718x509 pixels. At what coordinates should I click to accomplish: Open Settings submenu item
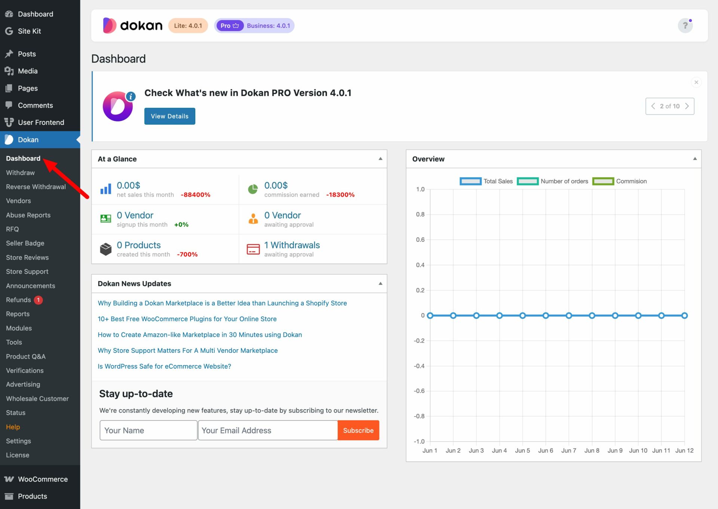coord(18,441)
